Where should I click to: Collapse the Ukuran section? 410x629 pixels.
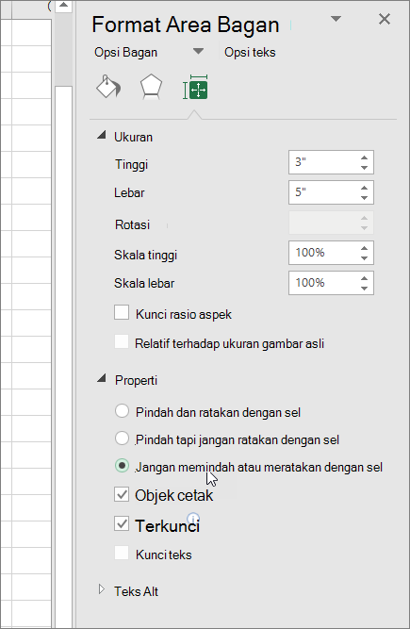click(x=102, y=135)
